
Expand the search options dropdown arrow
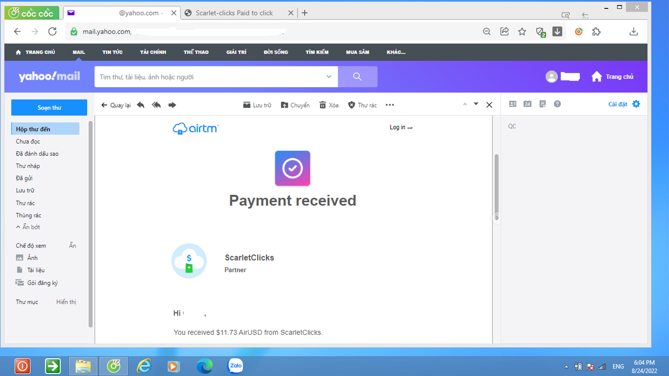pos(329,77)
